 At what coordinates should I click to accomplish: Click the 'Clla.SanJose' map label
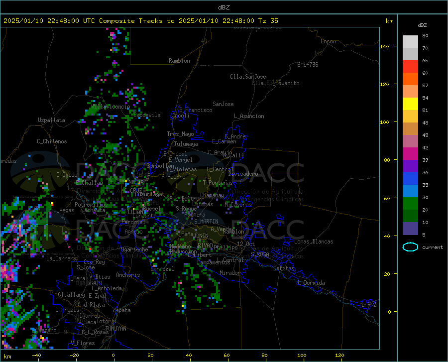pos(248,77)
